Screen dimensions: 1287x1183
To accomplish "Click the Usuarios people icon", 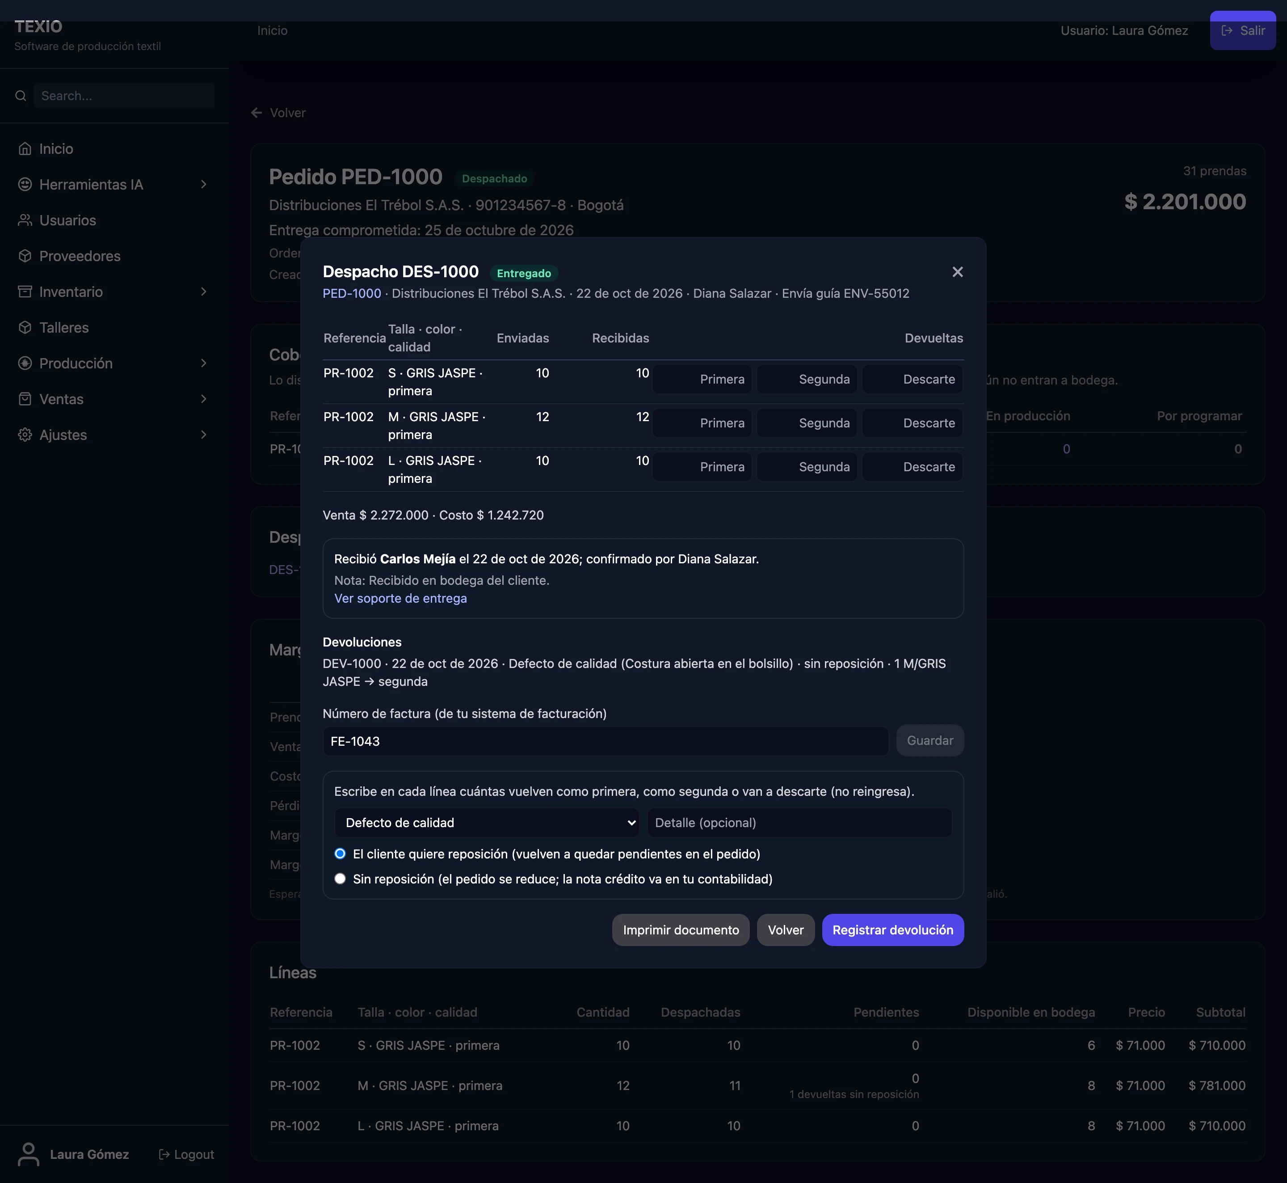I will (x=25, y=220).
